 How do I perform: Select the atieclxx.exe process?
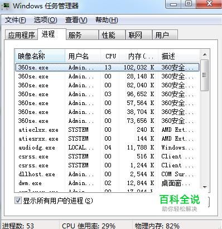107,130
